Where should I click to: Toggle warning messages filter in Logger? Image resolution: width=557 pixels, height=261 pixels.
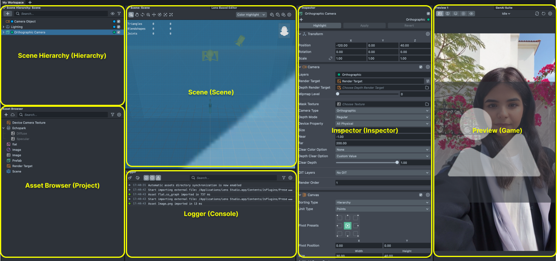click(x=158, y=178)
